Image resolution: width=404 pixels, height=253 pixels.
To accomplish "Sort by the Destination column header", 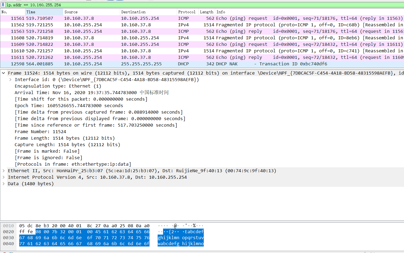I will click(148, 12).
